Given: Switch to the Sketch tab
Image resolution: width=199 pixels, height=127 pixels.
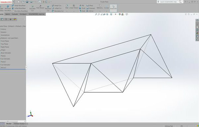Looking at the screenshot, I should (x=8, y=14).
